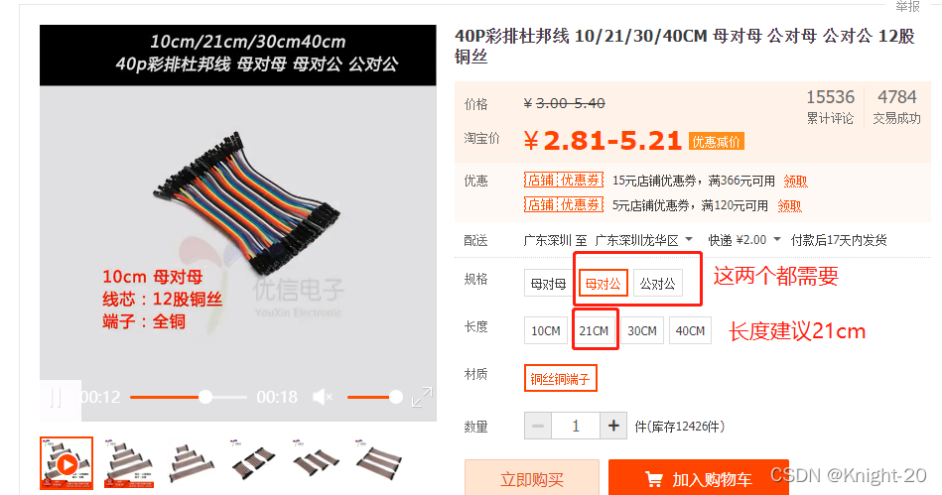The height and width of the screenshot is (495, 942).
Task: Choose the 30CM length option
Action: tap(641, 330)
